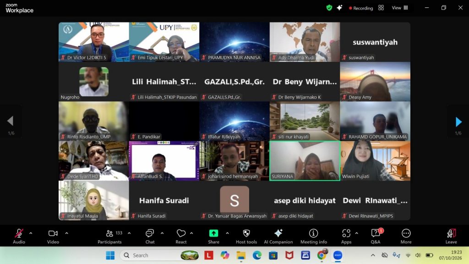Open Meeting info
This screenshot has height=264, width=469.
(x=313, y=236)
